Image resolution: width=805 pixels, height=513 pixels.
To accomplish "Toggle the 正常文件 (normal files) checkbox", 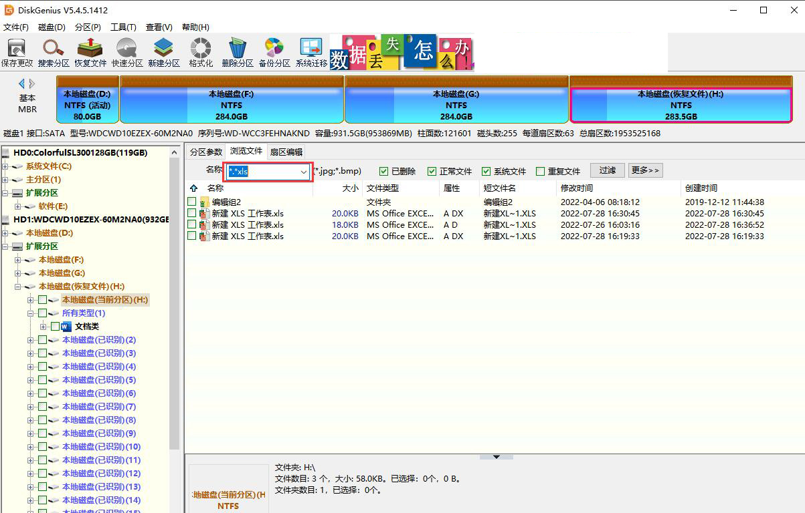I will click(432, 171).
